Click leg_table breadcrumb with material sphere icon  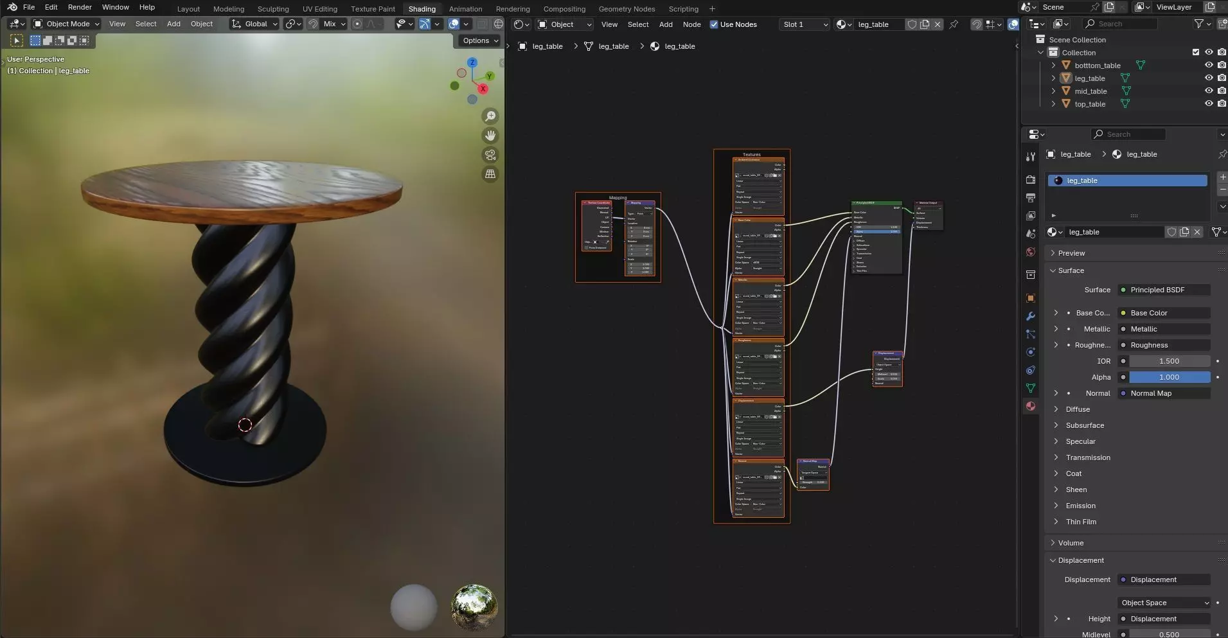[x=673, y=46]
